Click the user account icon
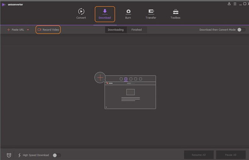249x160 pixels. [x=229, y=3]
